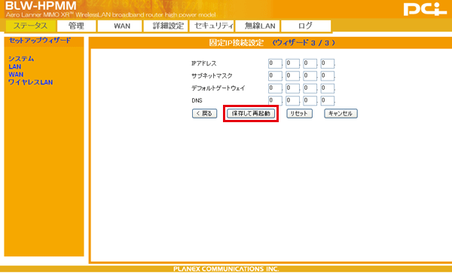Go to the 詳細設定 tab
The width and height of the screenshot is (452, 273).
(x=166, y=26)
